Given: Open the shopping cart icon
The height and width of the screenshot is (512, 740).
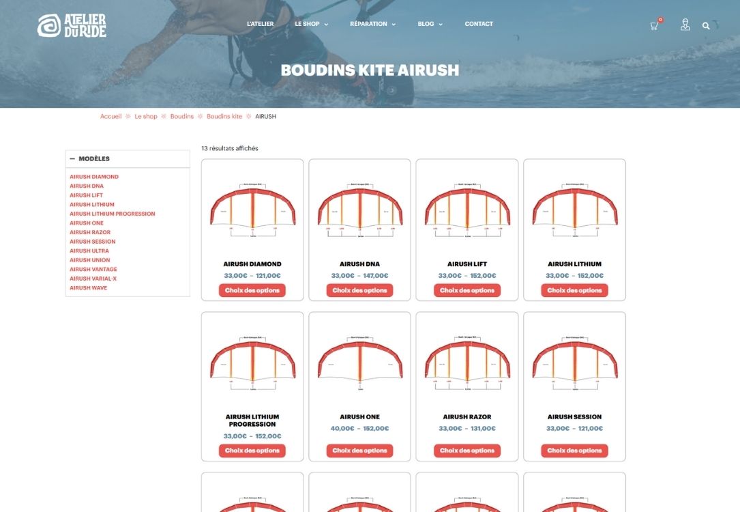Looking at the screenshot, I should tap(654, 26).
